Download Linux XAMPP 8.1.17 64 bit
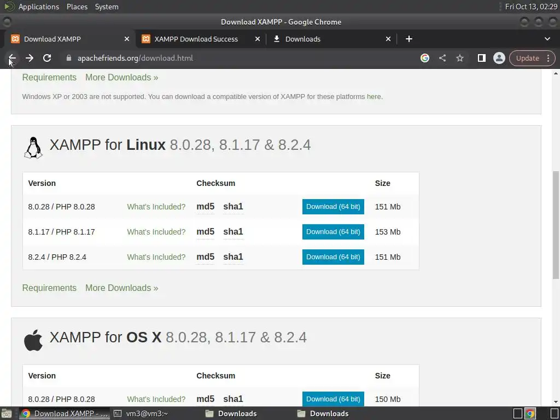 click(x=333, y=232)
